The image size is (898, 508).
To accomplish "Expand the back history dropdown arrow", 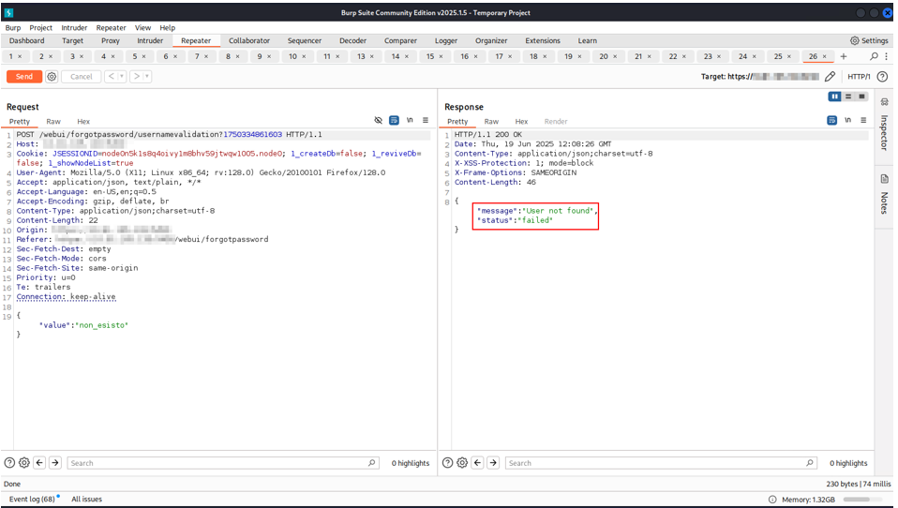I will tap(121, 77).
